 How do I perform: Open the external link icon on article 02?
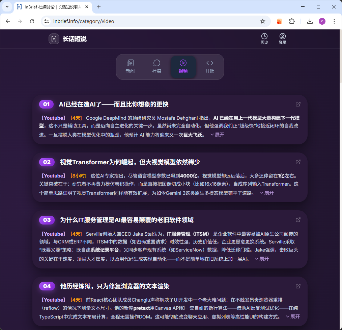pos(298,162)
